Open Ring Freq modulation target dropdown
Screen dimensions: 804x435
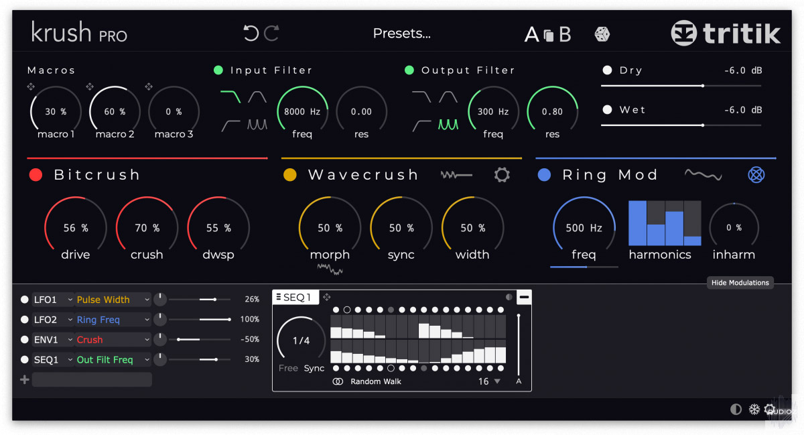point(113,320)
